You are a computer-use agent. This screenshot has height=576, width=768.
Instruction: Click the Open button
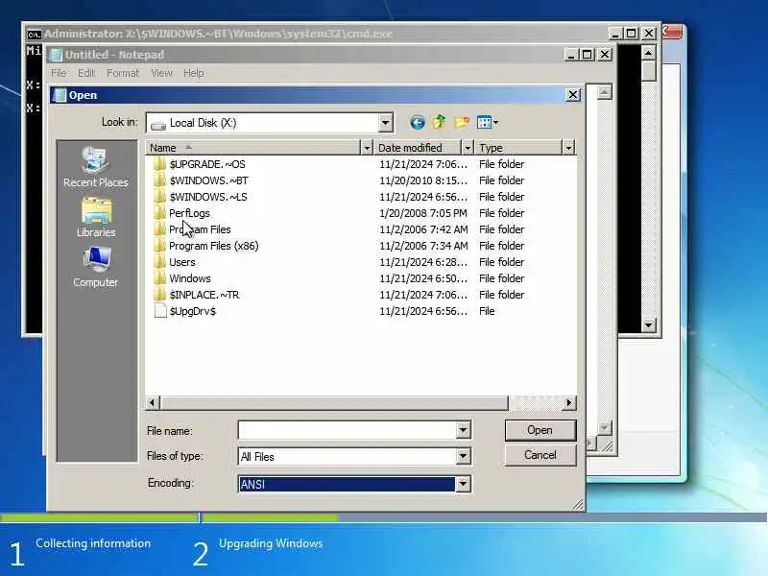540,430
